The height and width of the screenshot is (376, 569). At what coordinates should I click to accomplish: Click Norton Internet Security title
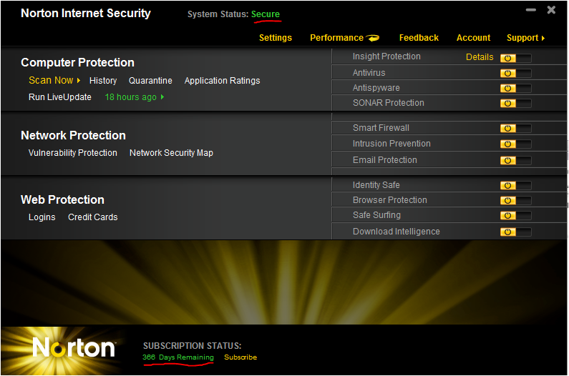click(x=86, y=13)
